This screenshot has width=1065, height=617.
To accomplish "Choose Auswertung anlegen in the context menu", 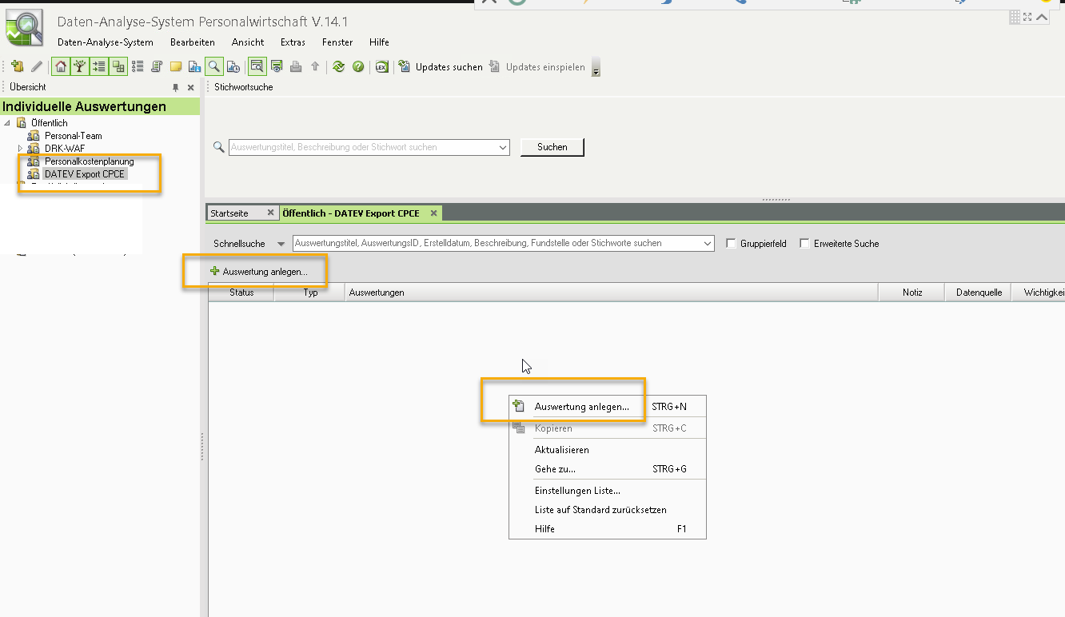I will (x=581, y=407).
